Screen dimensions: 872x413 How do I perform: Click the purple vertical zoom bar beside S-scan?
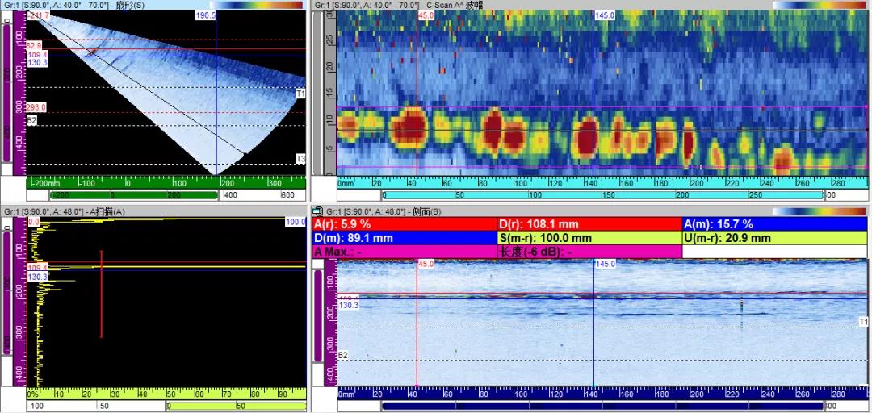pos(6,93)
